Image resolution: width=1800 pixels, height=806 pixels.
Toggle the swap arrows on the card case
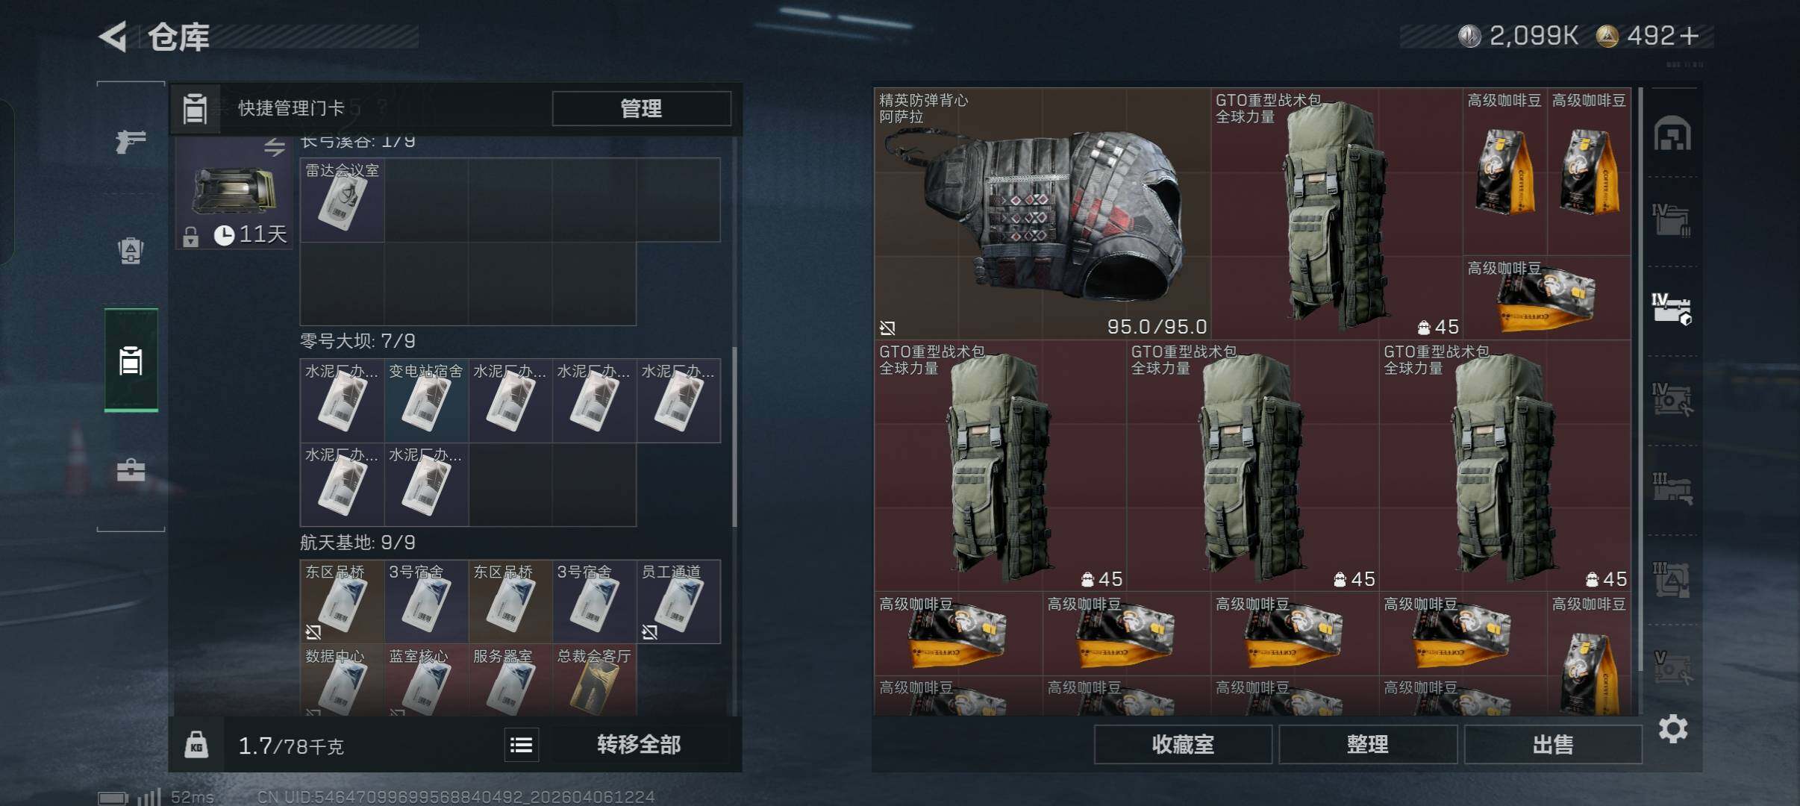(275, 147)
